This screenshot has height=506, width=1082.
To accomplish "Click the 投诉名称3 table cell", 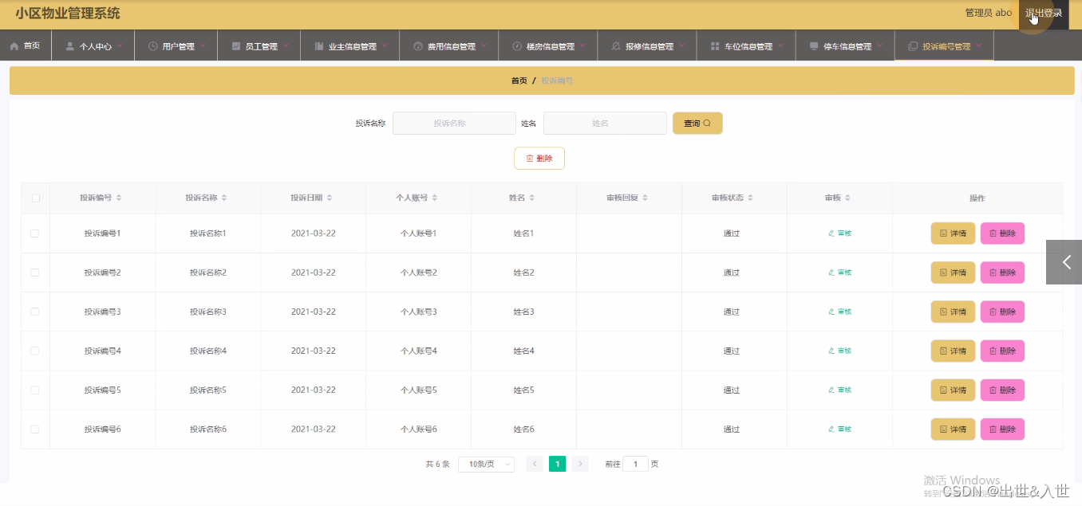I will point(208,312).
